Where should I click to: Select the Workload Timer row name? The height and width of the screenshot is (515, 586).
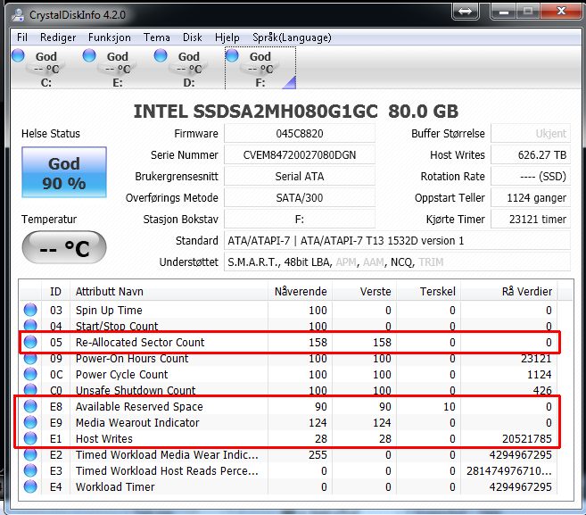(115, 487)
